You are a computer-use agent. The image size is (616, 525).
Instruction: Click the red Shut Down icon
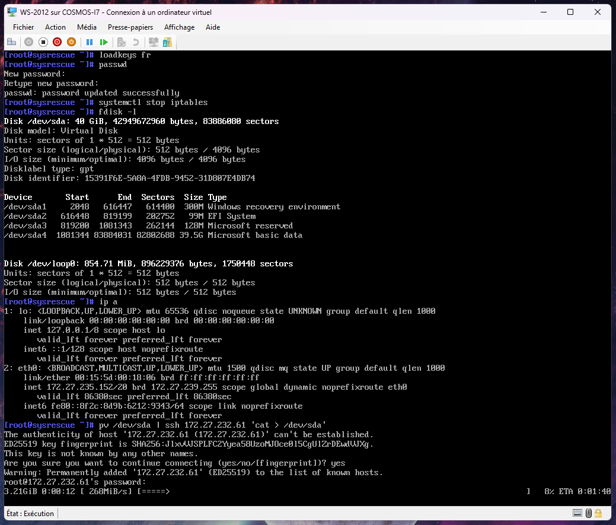click(57, 42)
